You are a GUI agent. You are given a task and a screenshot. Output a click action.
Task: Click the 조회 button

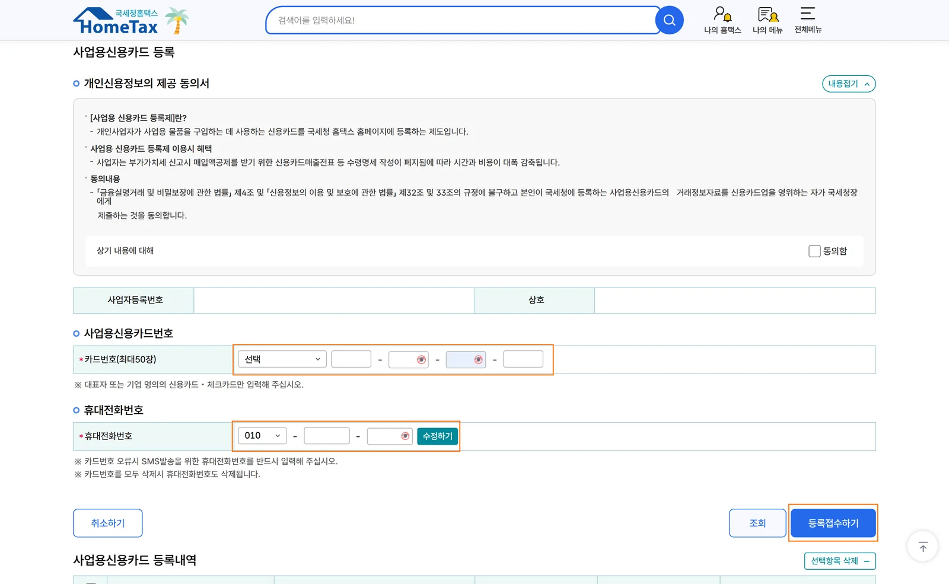point(757,523)
